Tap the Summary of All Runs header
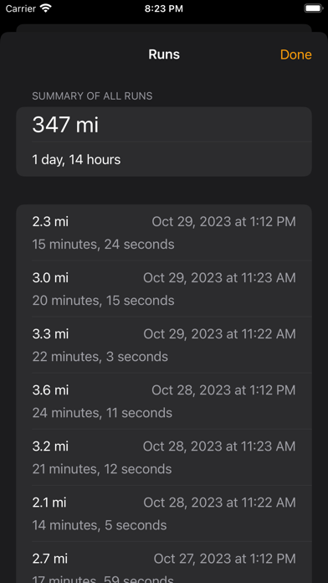 (92, 96)
